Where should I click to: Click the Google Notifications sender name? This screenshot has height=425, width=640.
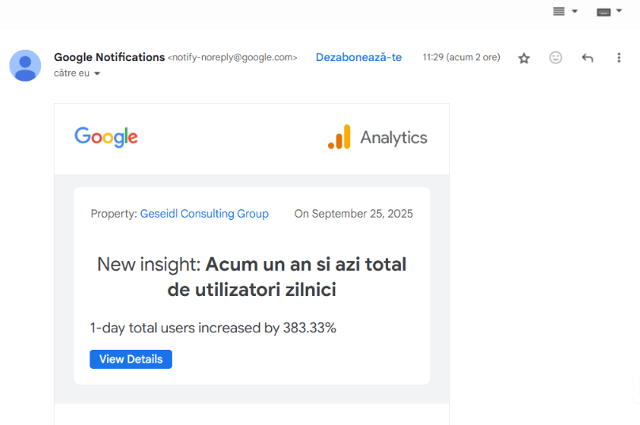109,57
